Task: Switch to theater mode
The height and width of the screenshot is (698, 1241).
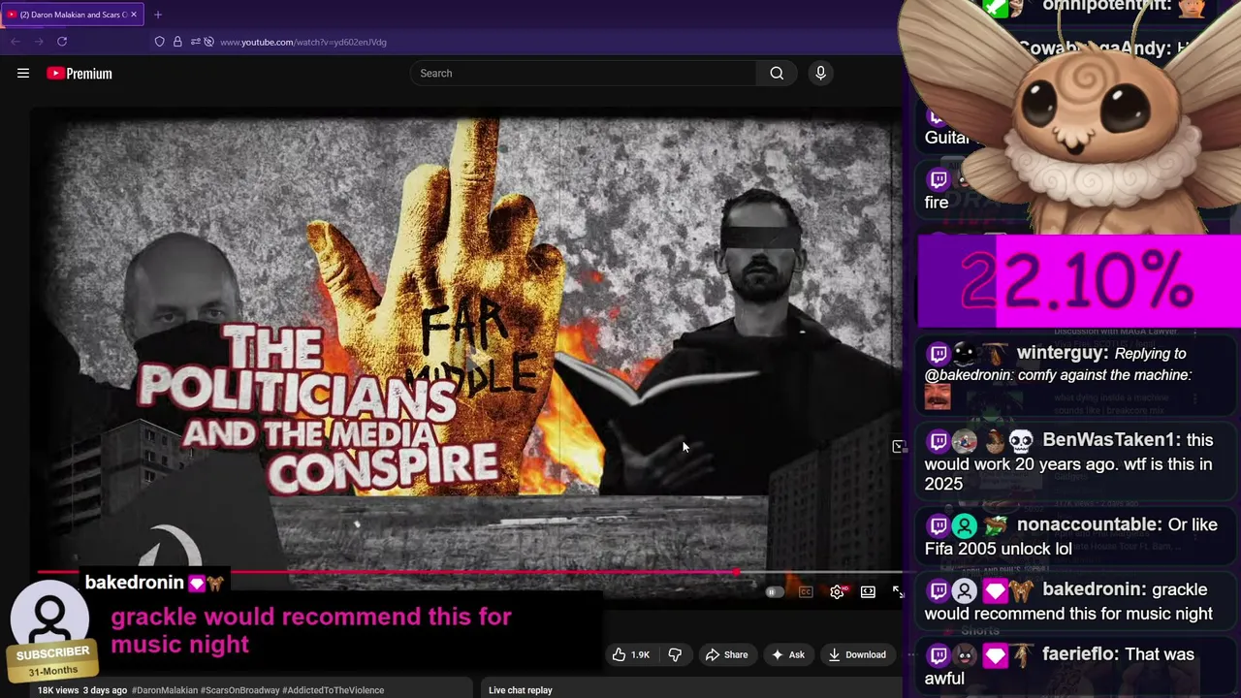Action: pyautogui.click(x=868, y=592)
